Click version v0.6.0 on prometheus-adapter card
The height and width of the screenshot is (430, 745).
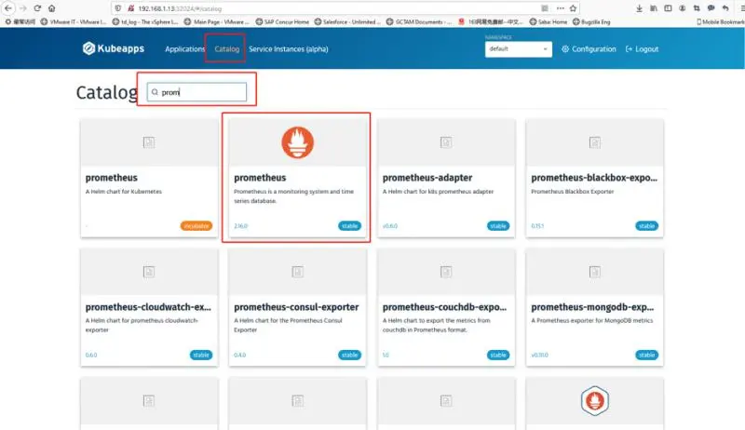[x=390, y=226]
